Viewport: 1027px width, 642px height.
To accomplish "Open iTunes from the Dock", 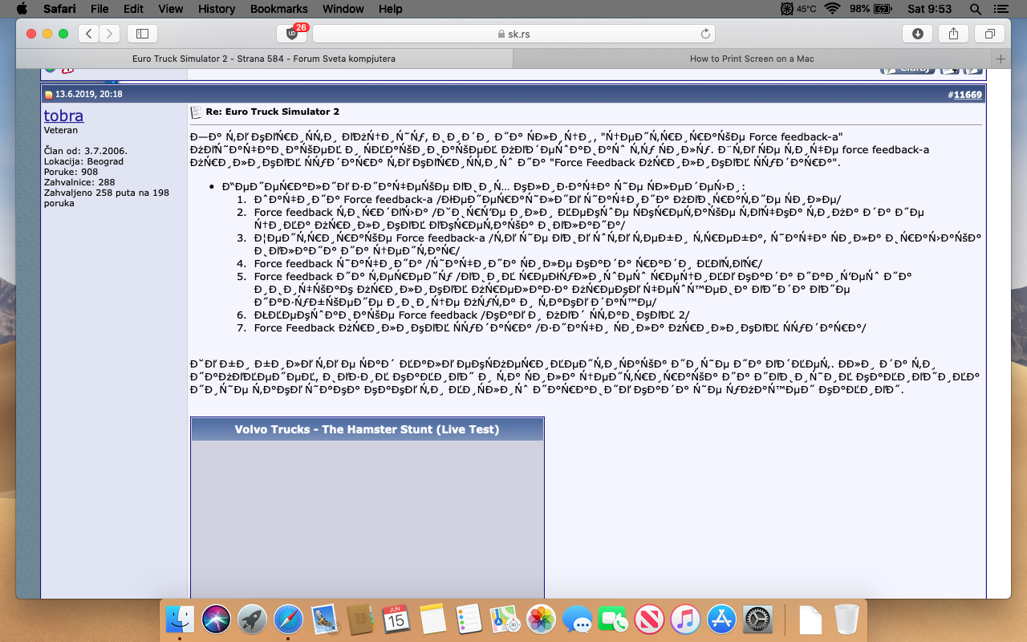I will 686,620.
